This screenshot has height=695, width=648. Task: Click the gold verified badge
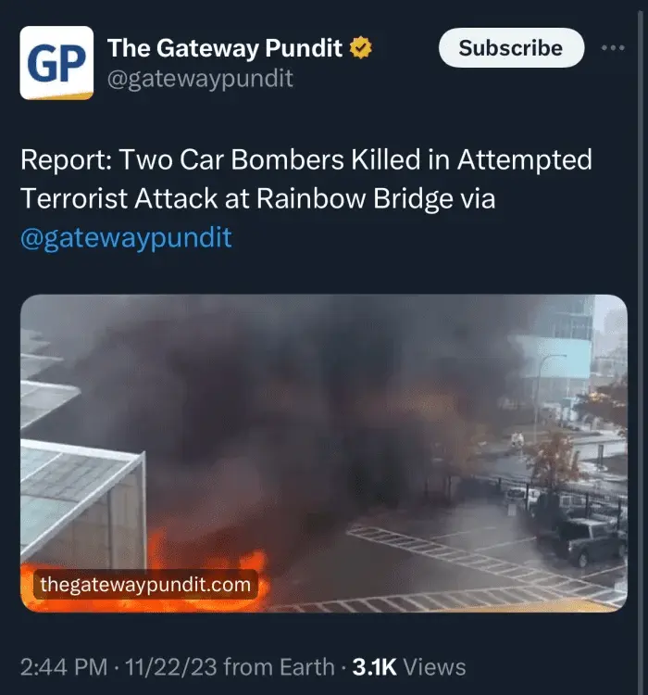click(360, 48)
